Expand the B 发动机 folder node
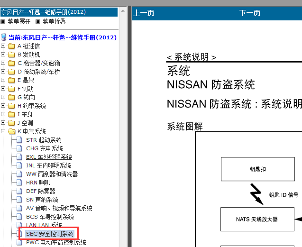The width and height of the screenshot is (302, 247). (3, 55)
